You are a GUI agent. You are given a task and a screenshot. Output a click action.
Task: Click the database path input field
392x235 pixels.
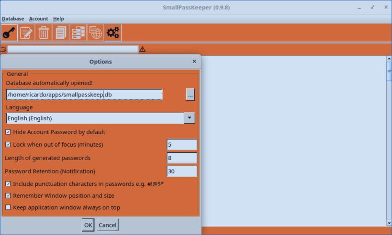point(84,95)
